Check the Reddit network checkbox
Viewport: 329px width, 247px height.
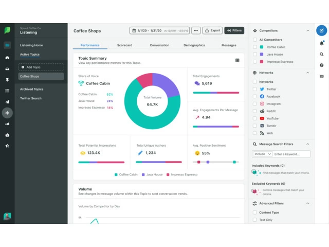coord(255,111)
